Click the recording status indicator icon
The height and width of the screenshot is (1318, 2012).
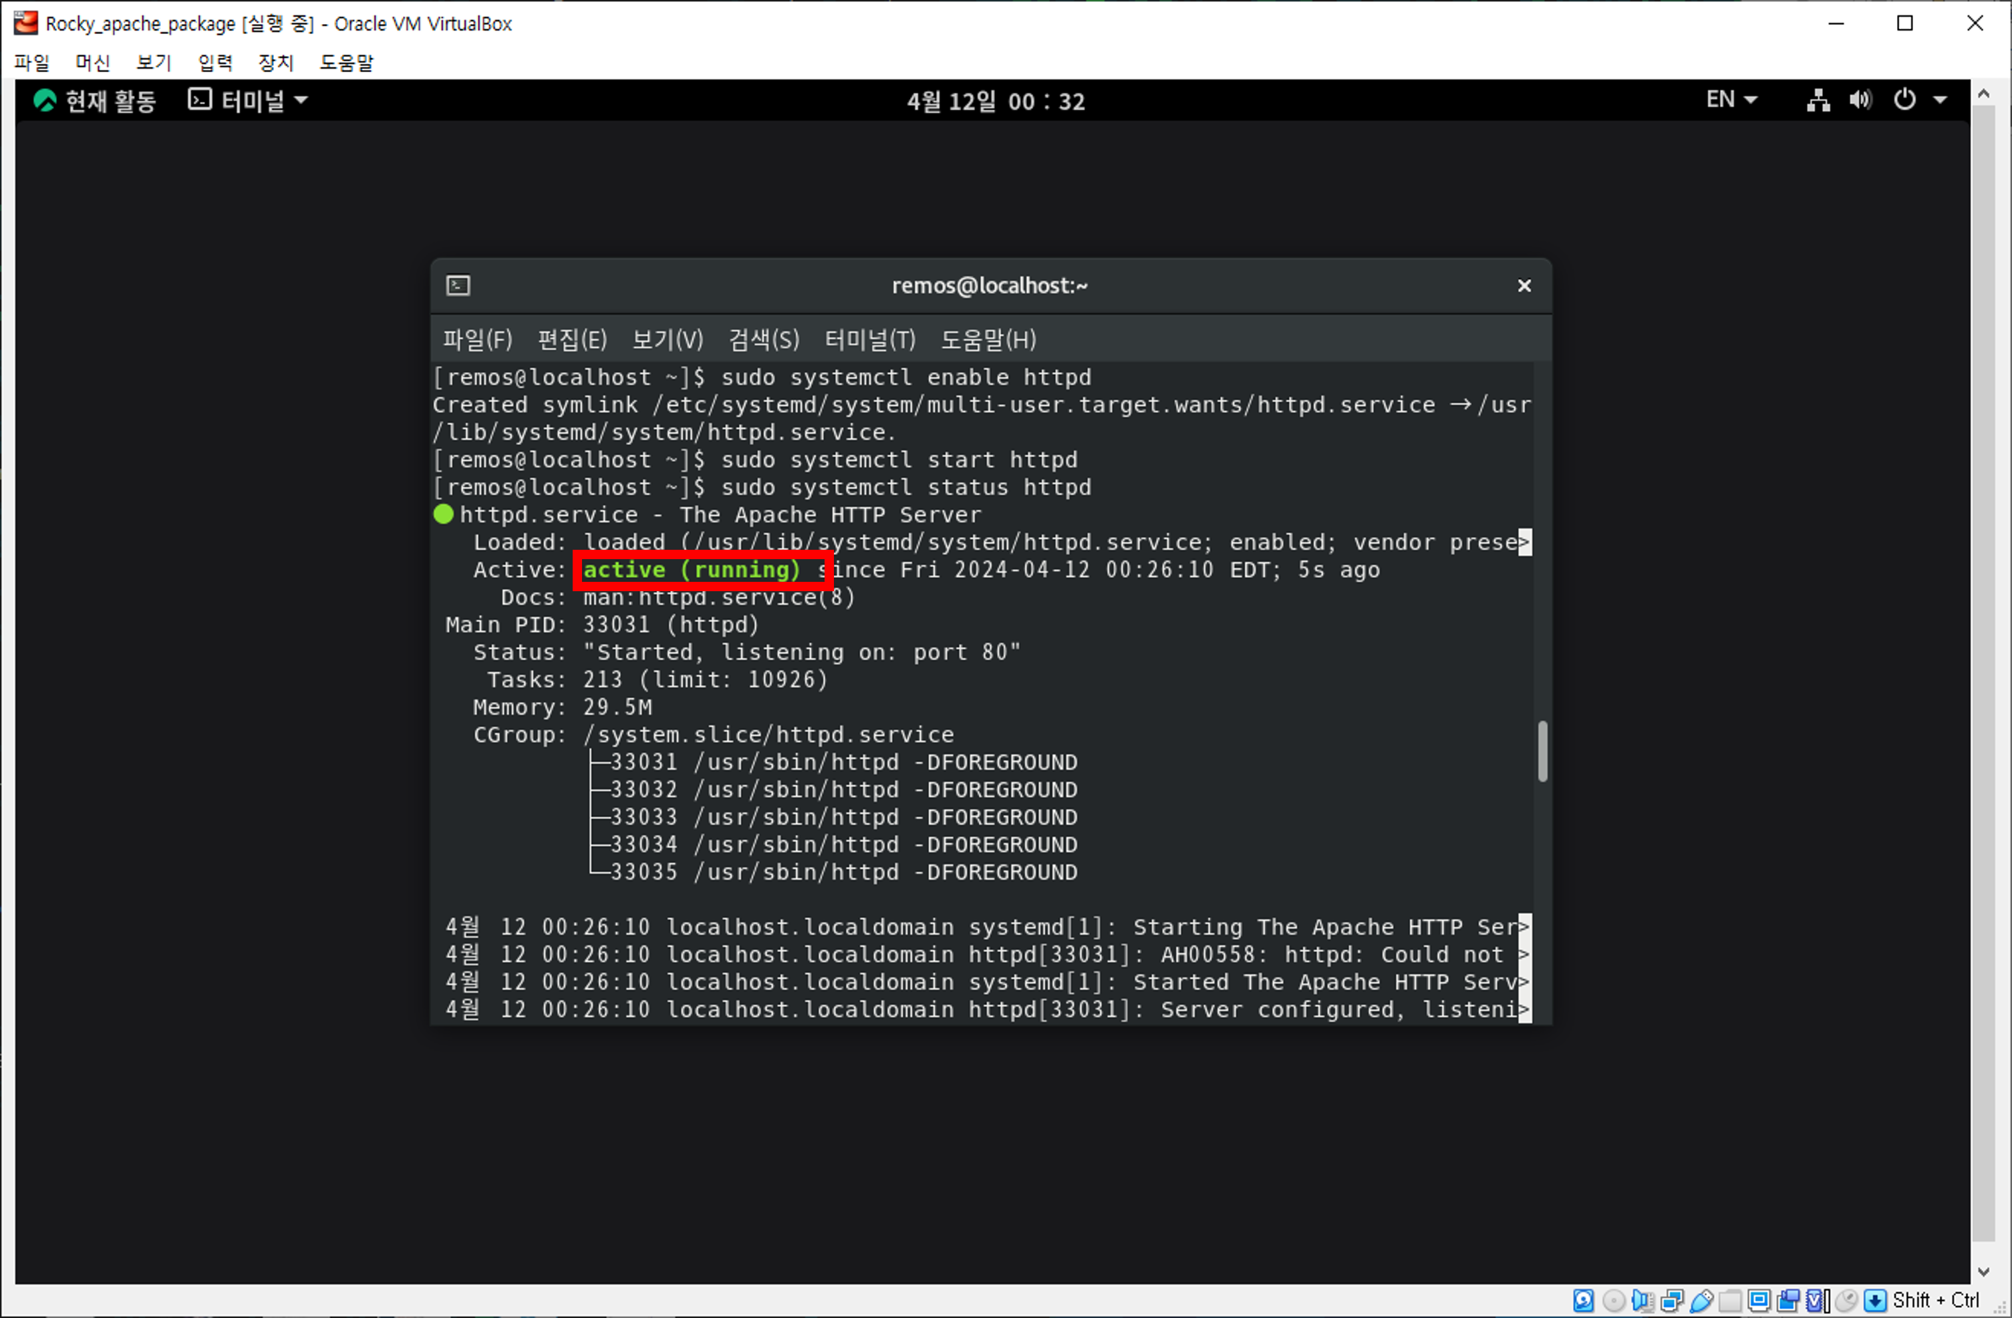coord(1788,1300)
